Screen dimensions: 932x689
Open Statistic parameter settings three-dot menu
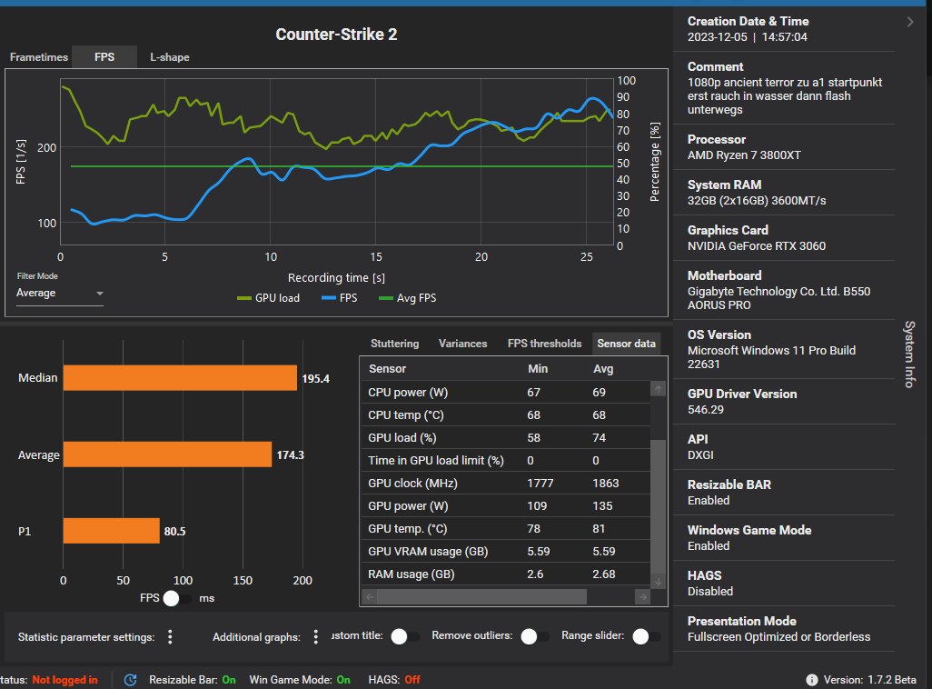click(x=170, y=637)
